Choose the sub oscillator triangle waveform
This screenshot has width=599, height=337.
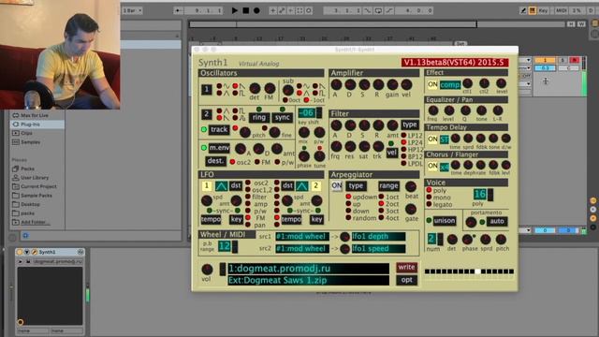(x=299, y=93)
